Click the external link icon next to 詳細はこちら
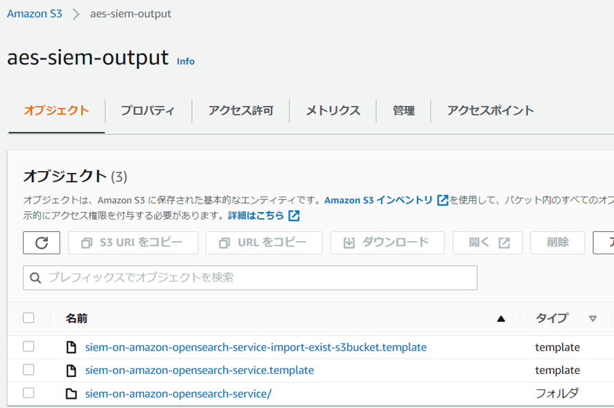 (294, 215)
